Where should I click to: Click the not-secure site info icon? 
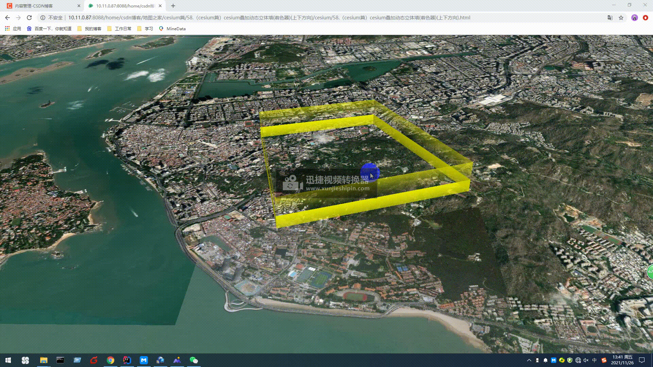tap(43, 18)
